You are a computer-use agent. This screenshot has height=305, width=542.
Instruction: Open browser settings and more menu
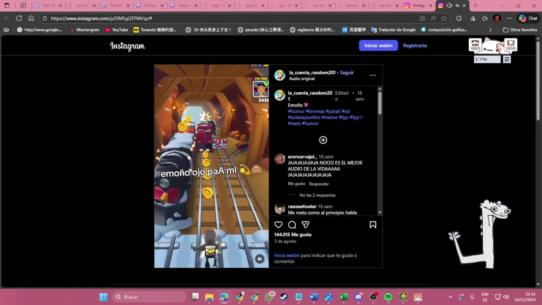click(509, 18)
